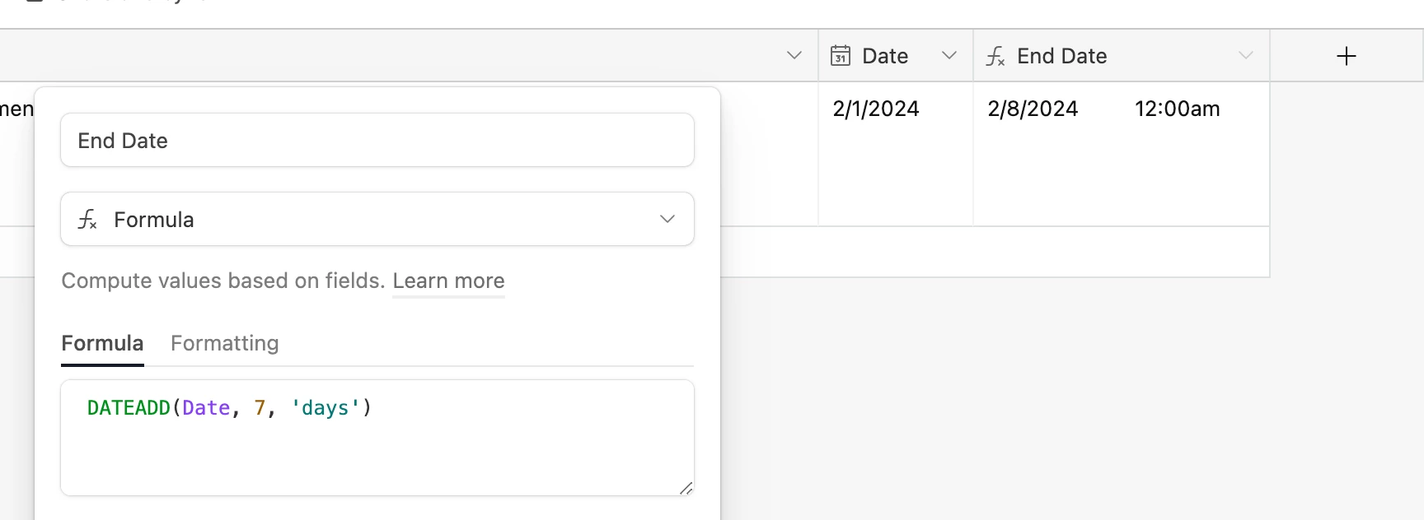Click the End Date column header label
Image resolution: width=1424 pixels, height=520 pixels.
[1061, 56]
